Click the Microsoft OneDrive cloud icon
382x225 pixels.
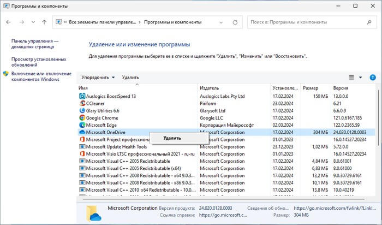(x=82, y=132)
